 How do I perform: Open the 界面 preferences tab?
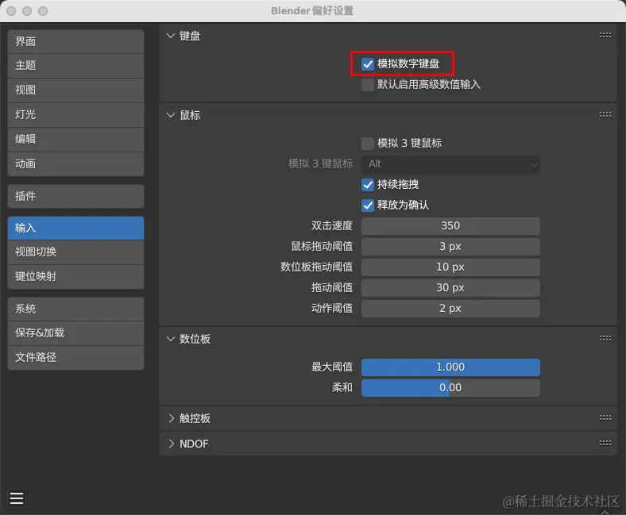75,41
